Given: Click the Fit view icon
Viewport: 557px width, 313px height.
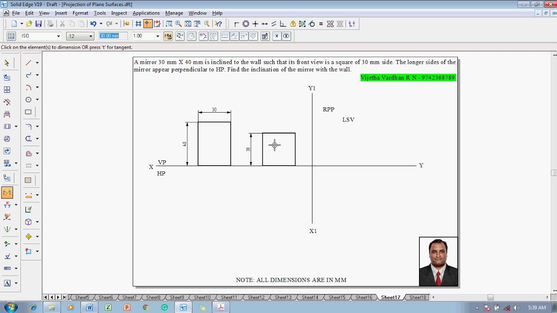Looking at the screenshot, I should tap(188, 24).
